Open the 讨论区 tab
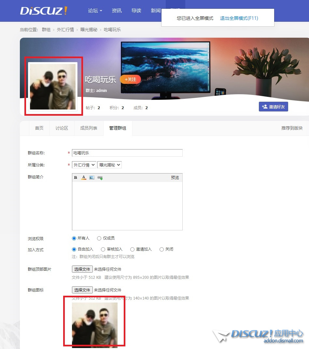The width and height of the screenshot is (309, 349). coord(62,128)
